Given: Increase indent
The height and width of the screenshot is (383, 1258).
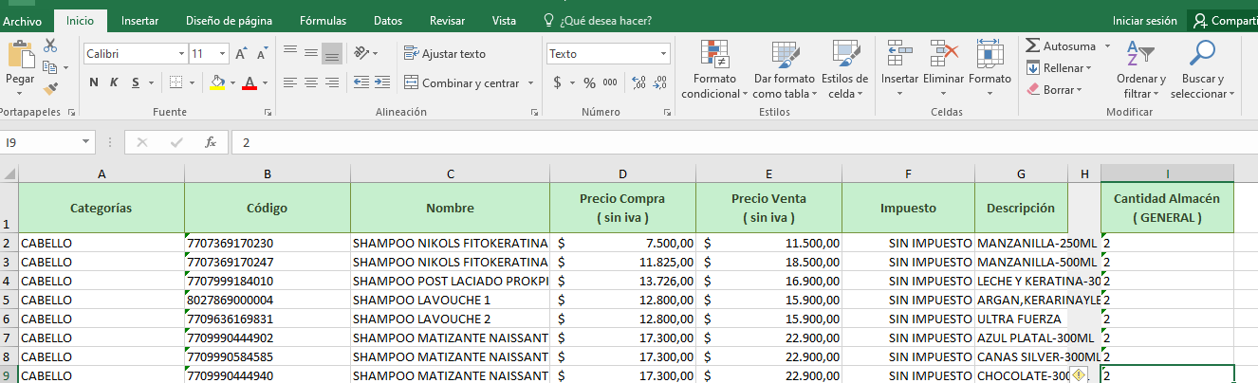Looking at the screenshot, I should click(x=382, y=82).
